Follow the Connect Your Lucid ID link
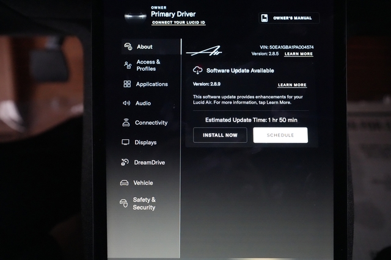Image resolution: width=391 pixels, height=260 pixels. coord(178,23)
